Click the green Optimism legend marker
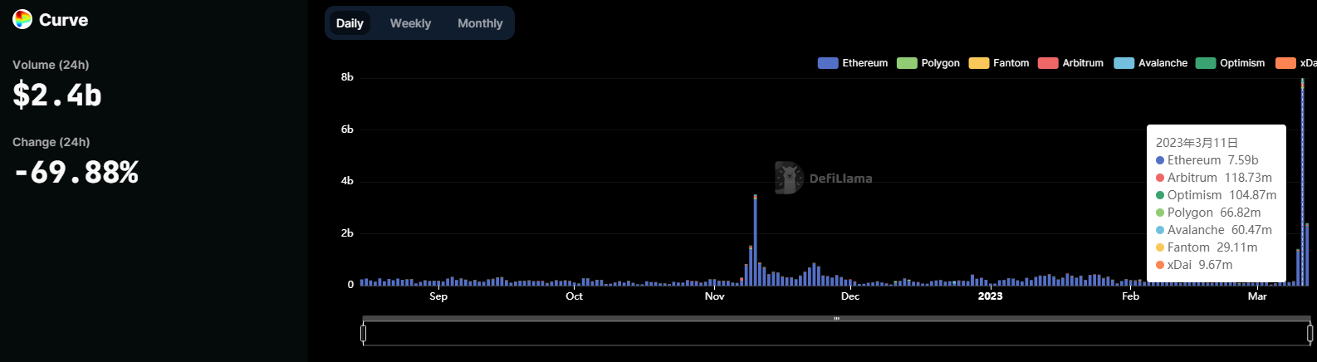Image resolution: width=1317 pixels, height=362 pixels. tap(1205, 63)
